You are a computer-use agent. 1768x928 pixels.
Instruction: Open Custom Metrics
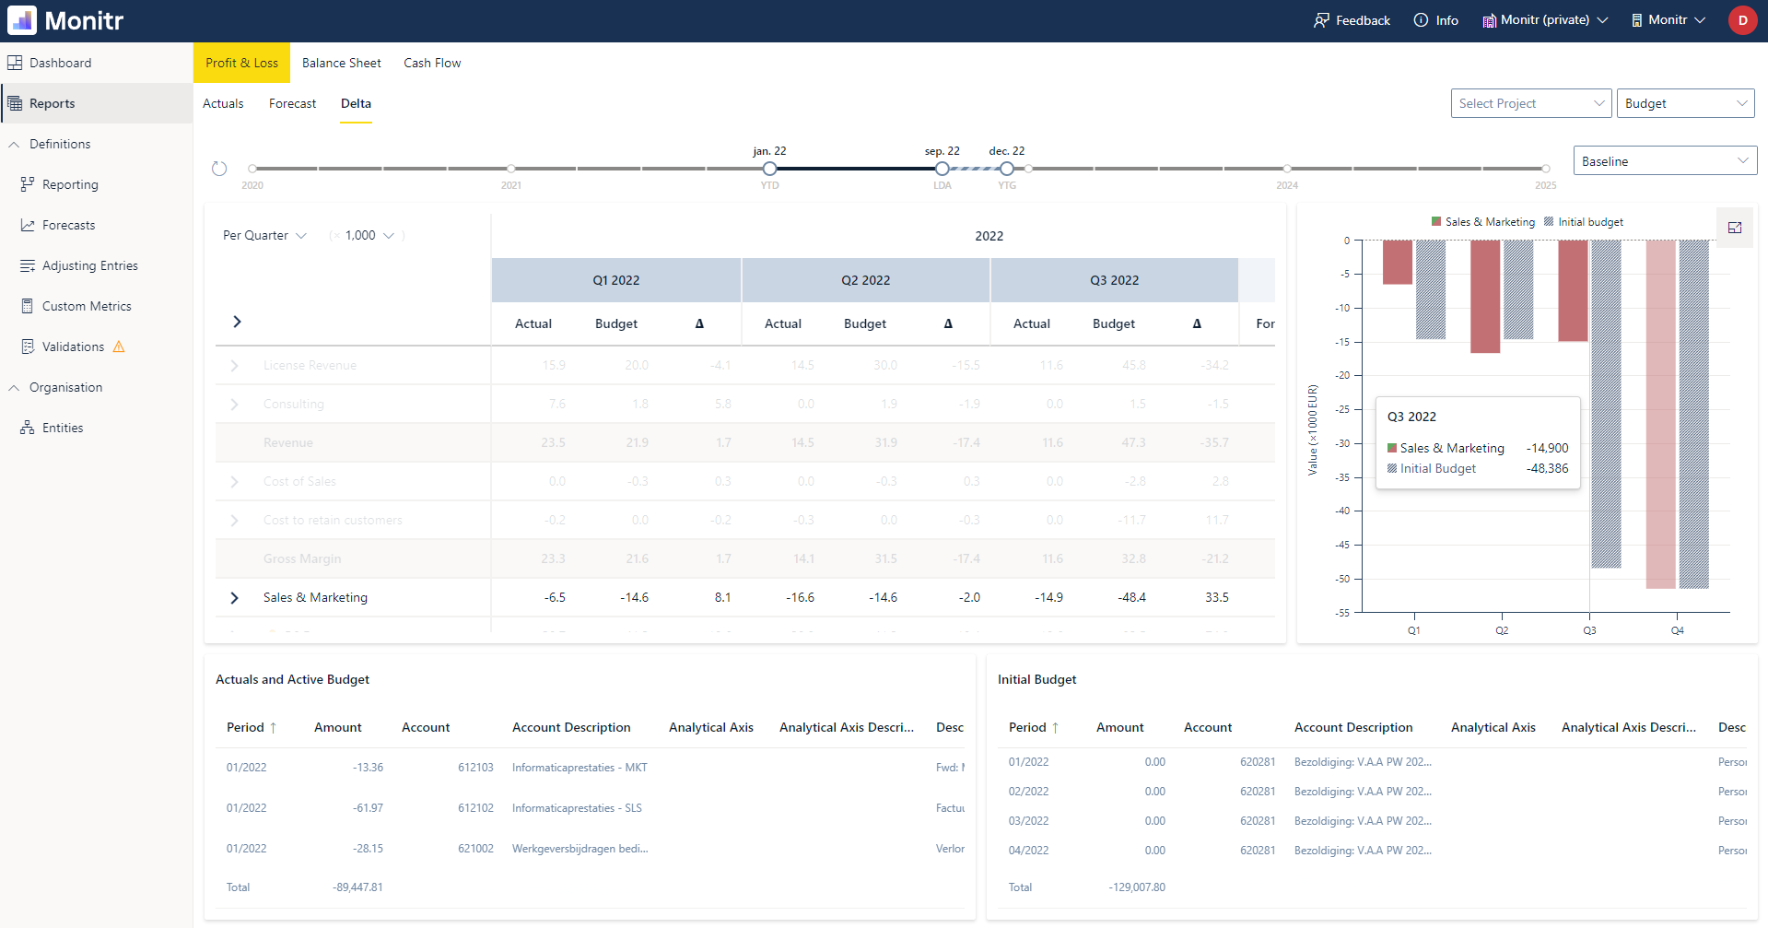[87, 305]
